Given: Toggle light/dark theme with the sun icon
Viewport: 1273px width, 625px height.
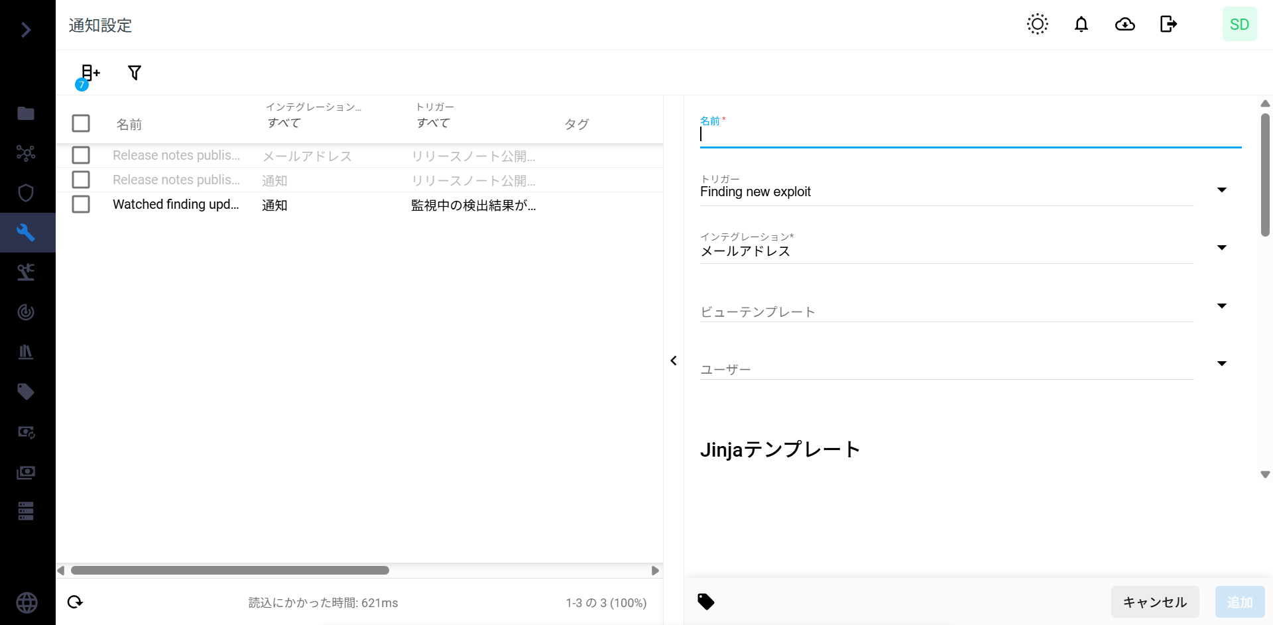Looking at the screenshot, I should (x=1037, y=24).
